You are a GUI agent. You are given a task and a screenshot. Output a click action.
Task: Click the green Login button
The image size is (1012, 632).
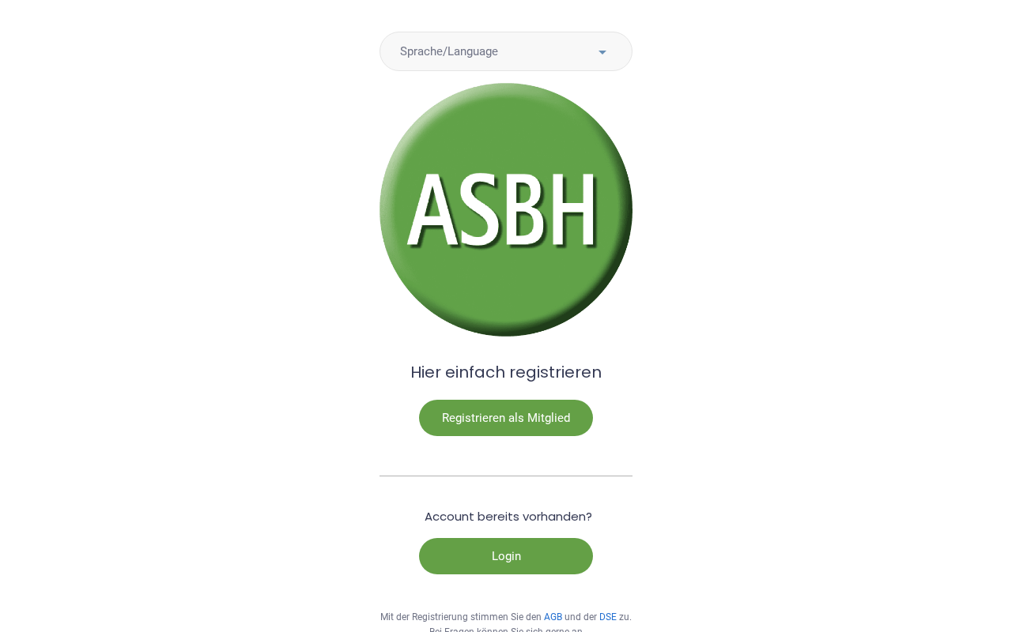click(x=506, y=556)
